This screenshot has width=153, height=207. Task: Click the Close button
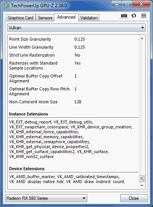tap(134, 198)
